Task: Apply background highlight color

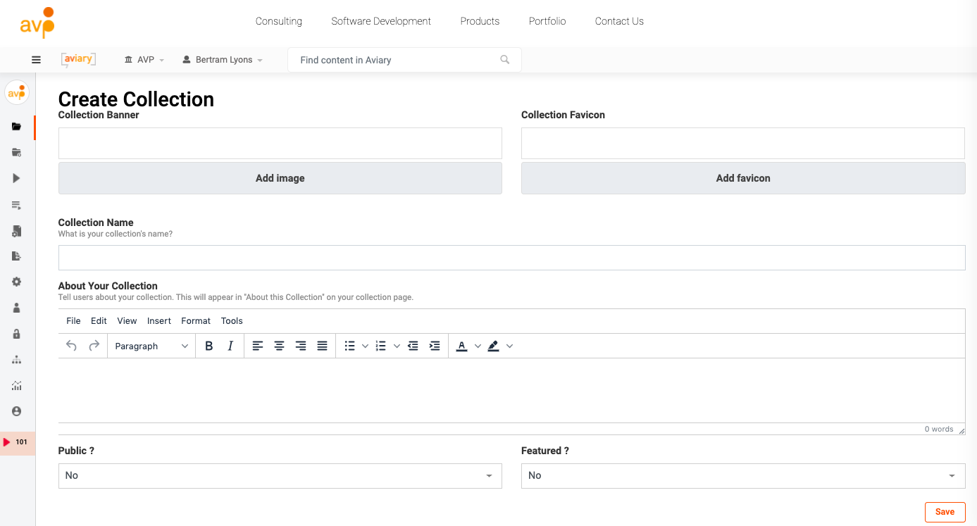Action: [x=494, y=346]
